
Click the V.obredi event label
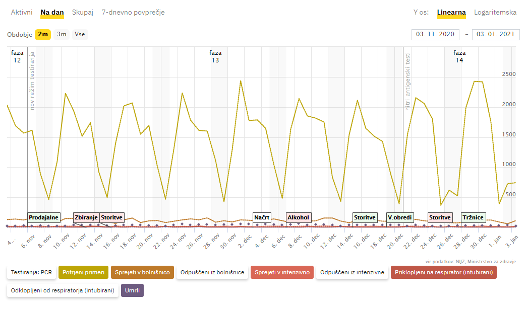400,217
